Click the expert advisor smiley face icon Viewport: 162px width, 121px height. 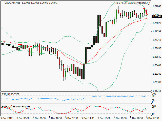pos(148,3)
